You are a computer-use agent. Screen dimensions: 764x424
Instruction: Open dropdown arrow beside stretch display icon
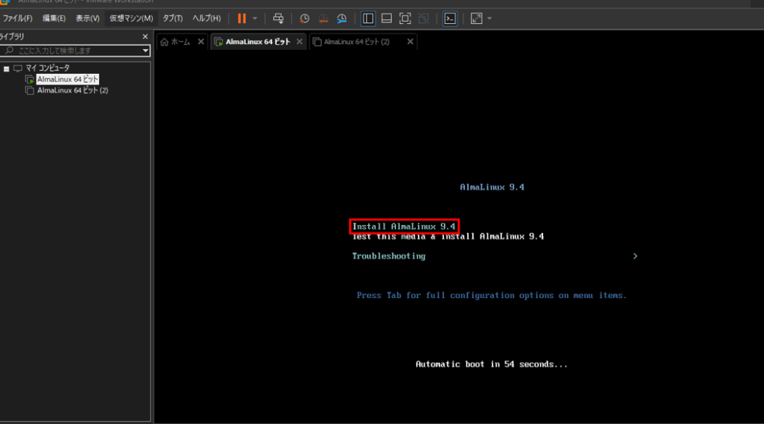(x=489, y=18)
